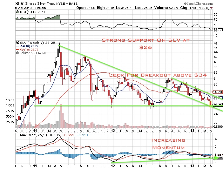The height and width of the screenshot is (169, 223).
Task: Click the 'MACD(12,26,9) -0.905' label
Action: click(x=40, y=135)
